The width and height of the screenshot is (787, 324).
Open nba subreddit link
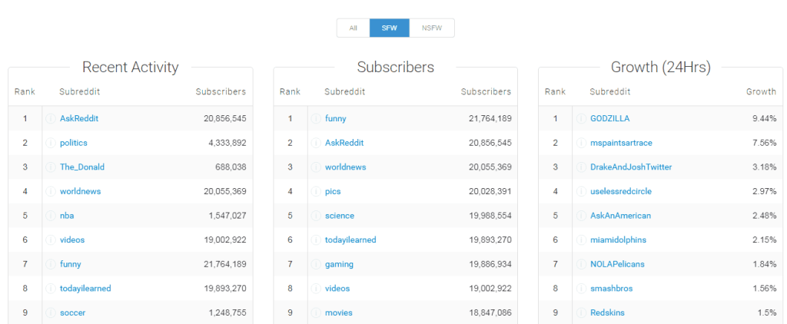click(x=68, y=216)
